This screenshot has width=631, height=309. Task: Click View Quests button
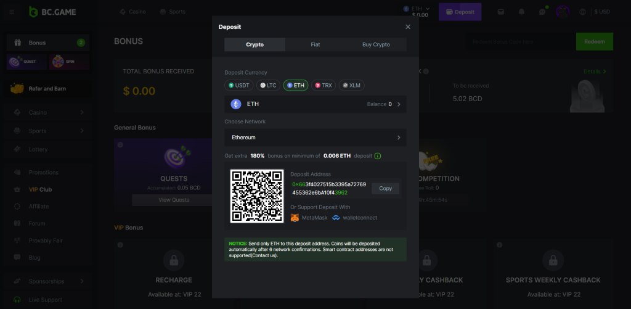tap(174, 200)
